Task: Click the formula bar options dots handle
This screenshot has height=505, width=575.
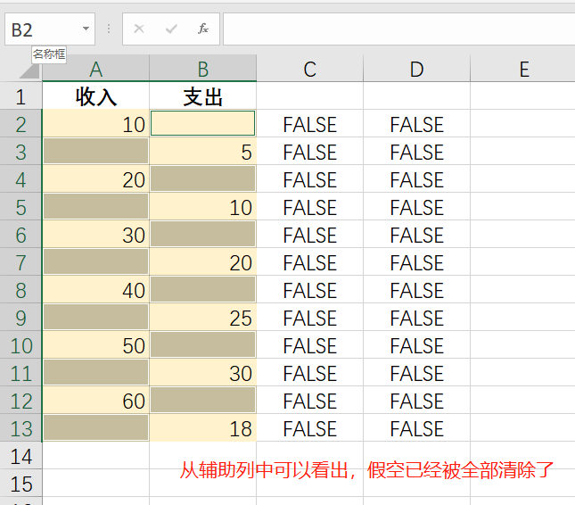Action: [x=109, y=29]
